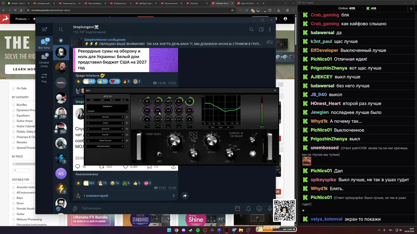Flip the Gyratec ON power switch
The width and height of the screenshot is (417, 234).
click(252, 140)
